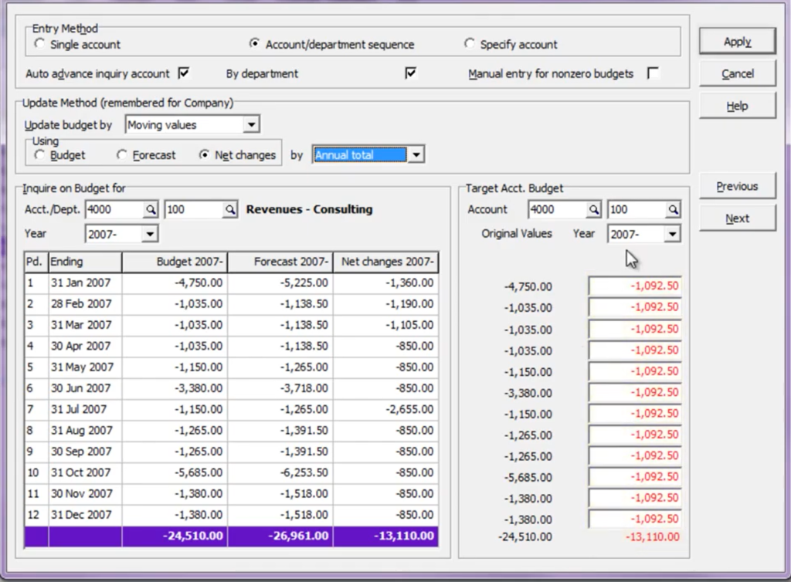This screenshot has height=582, width=791.
Task: Expand the Update budget by dropdown
Action: (251, 124)
